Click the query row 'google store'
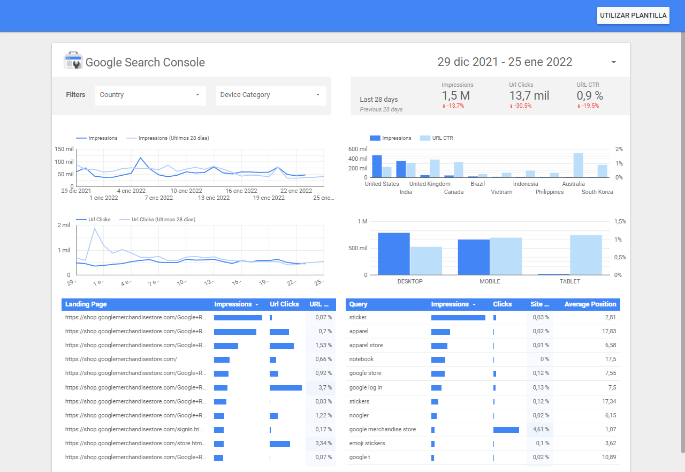Viewport: 685px width, 472px height. point(483,373)
